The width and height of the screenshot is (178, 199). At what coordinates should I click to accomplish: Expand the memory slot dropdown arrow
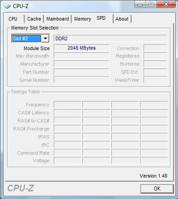click(x=45, y=38)
